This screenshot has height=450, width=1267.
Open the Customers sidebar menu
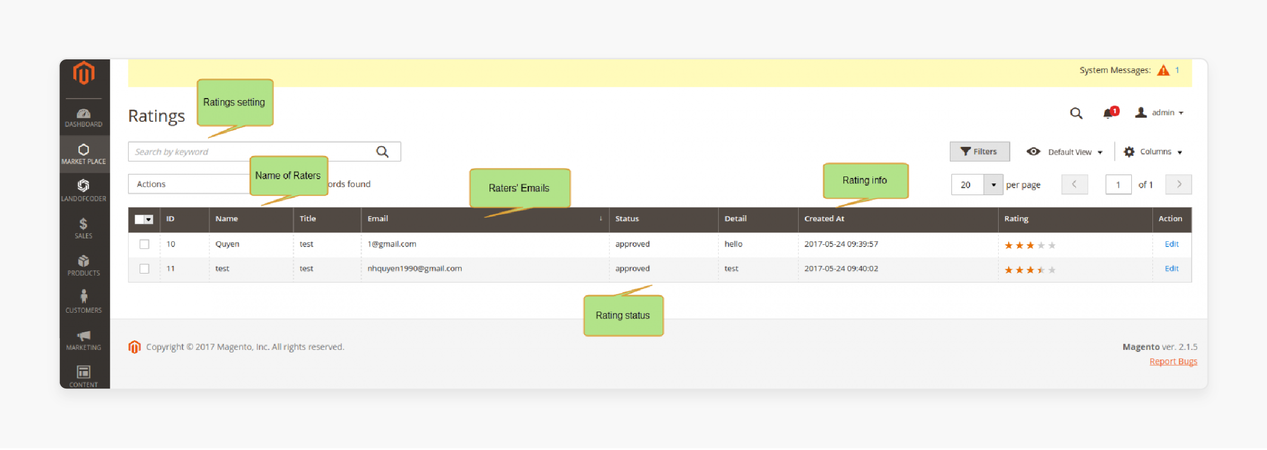point(84,302)
